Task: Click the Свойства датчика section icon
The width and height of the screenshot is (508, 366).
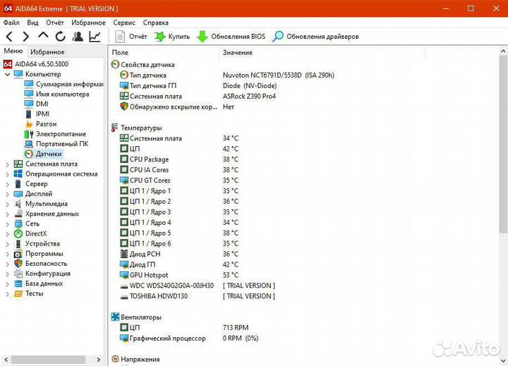Action: (x=115, y=64)
